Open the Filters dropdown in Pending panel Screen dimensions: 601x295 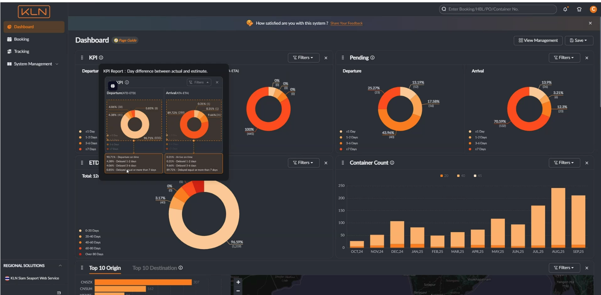coord(564,58)
